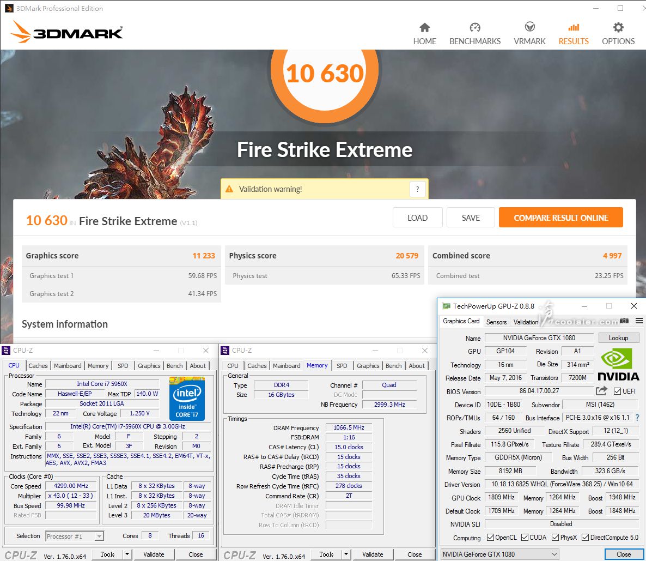Select SPD tab in the Memory CPU-Z window
The width and height of the screenshot is (646, 561).
pos(342,365)
